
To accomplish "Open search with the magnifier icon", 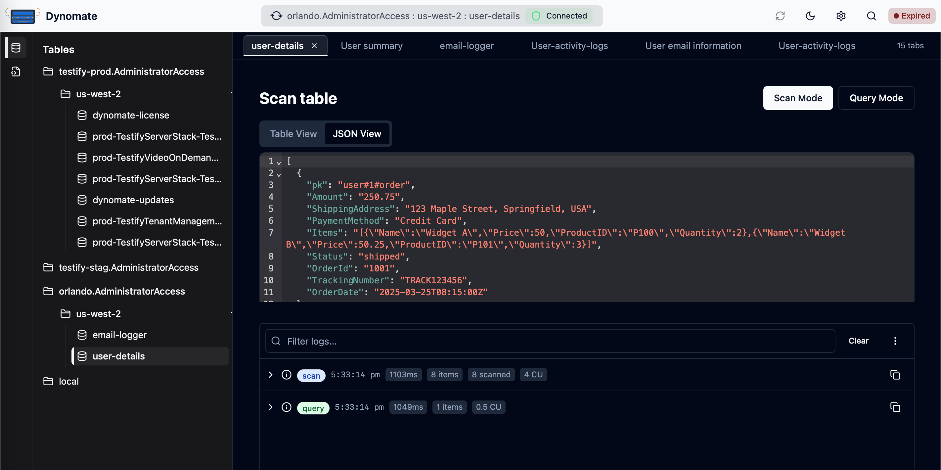I will (871, 16).
